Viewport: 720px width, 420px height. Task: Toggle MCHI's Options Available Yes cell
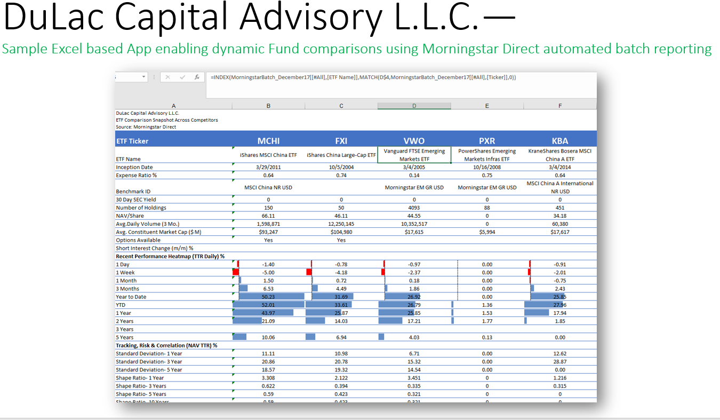click(x=268, y=240)
